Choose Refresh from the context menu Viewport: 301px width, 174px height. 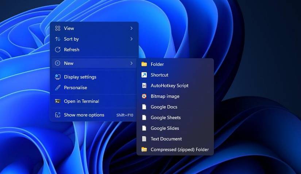(94, 50)
